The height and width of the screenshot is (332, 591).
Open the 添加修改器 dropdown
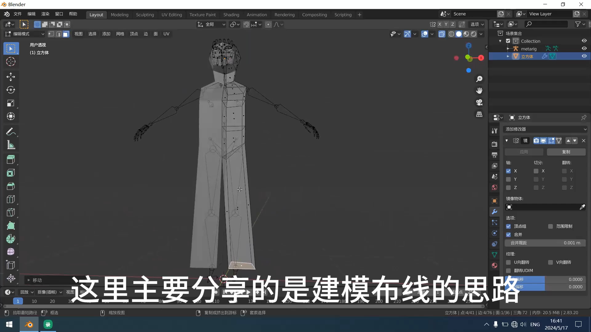(x=545, y=129)
